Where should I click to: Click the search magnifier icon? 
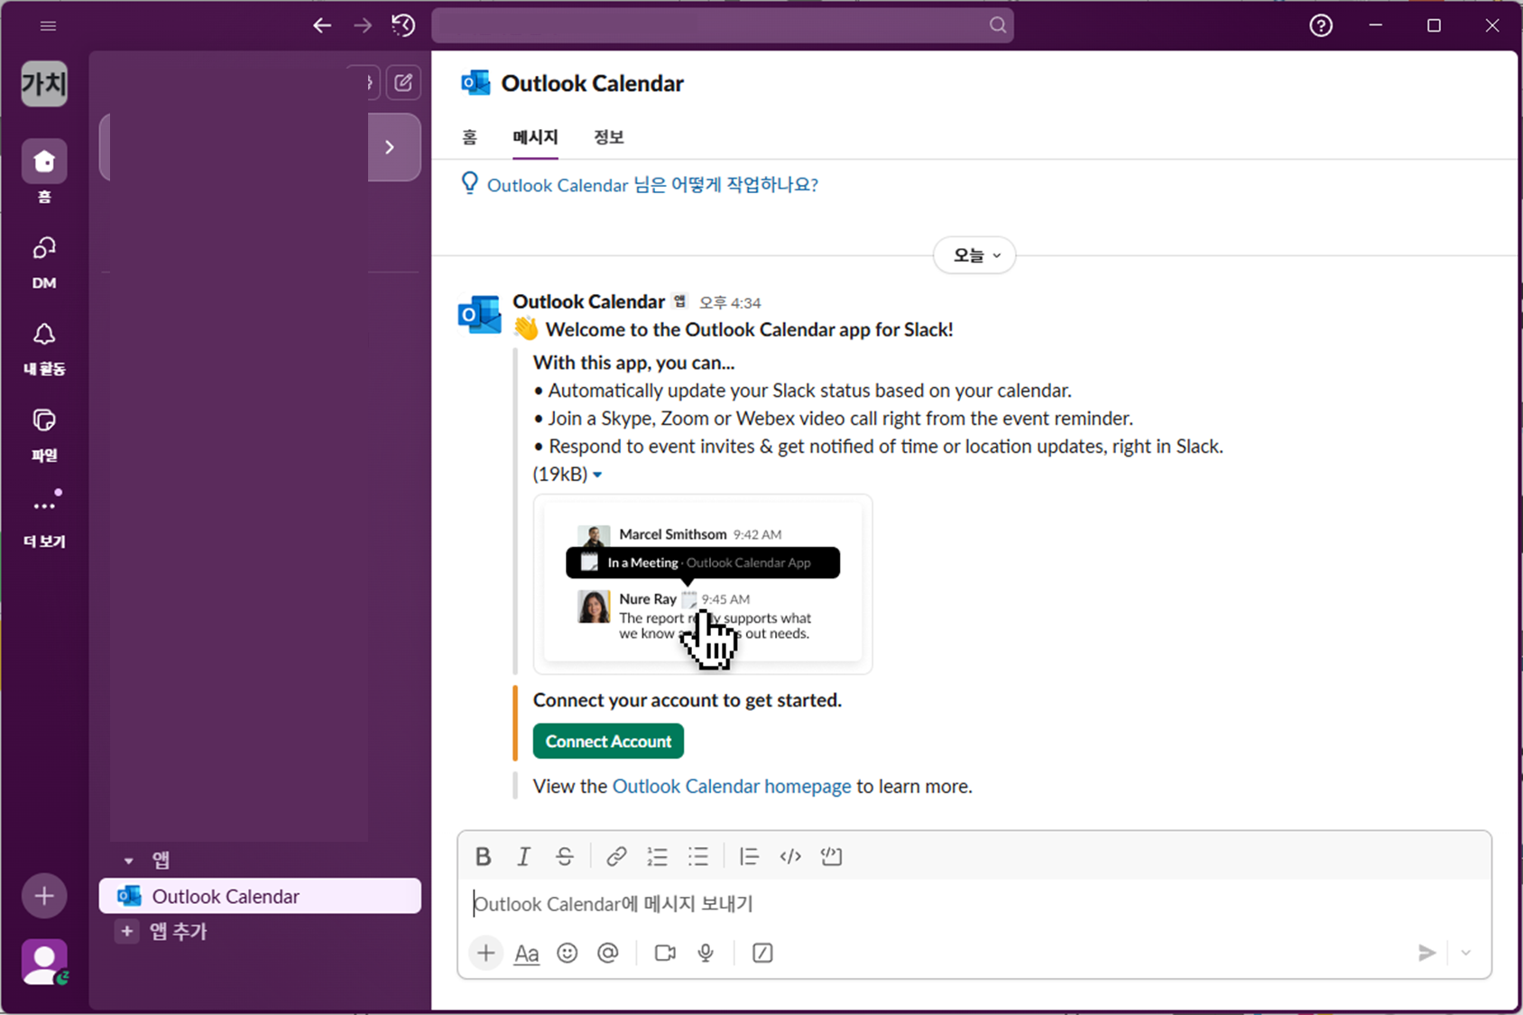997,25
